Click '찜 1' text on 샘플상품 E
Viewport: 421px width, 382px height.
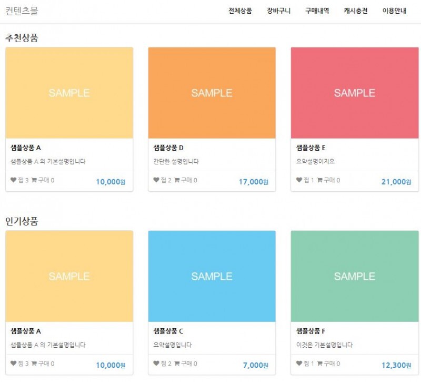[309, 180]
